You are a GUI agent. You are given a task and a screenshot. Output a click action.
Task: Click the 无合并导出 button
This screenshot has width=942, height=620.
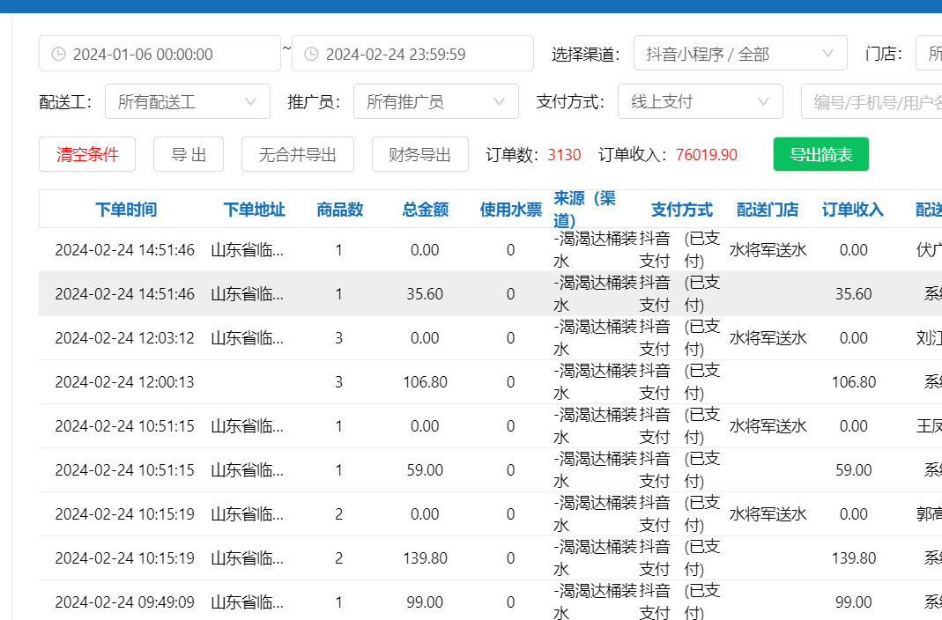(x=297, y=154)
